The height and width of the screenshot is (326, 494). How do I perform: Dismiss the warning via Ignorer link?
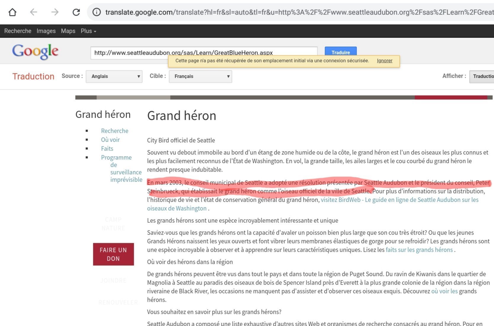(x=384, y=61)
